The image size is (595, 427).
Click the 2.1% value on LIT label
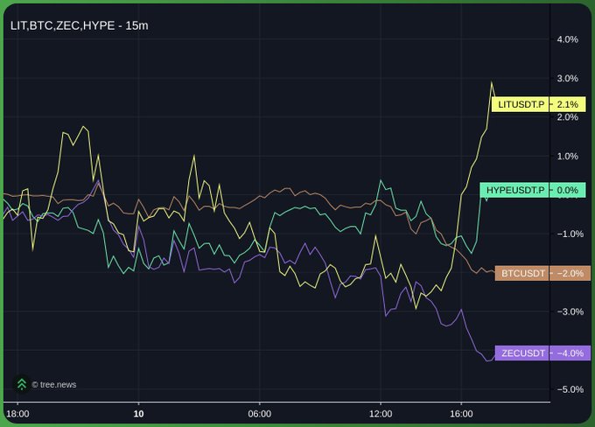coord(568,104)
